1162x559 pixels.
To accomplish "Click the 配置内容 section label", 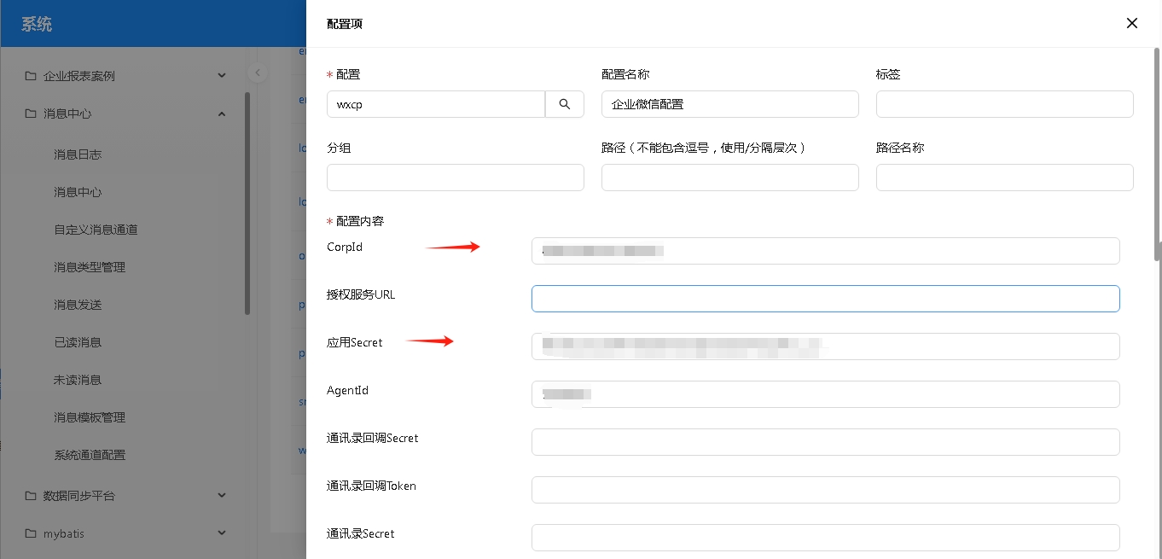I will click(x=360, y=221).
